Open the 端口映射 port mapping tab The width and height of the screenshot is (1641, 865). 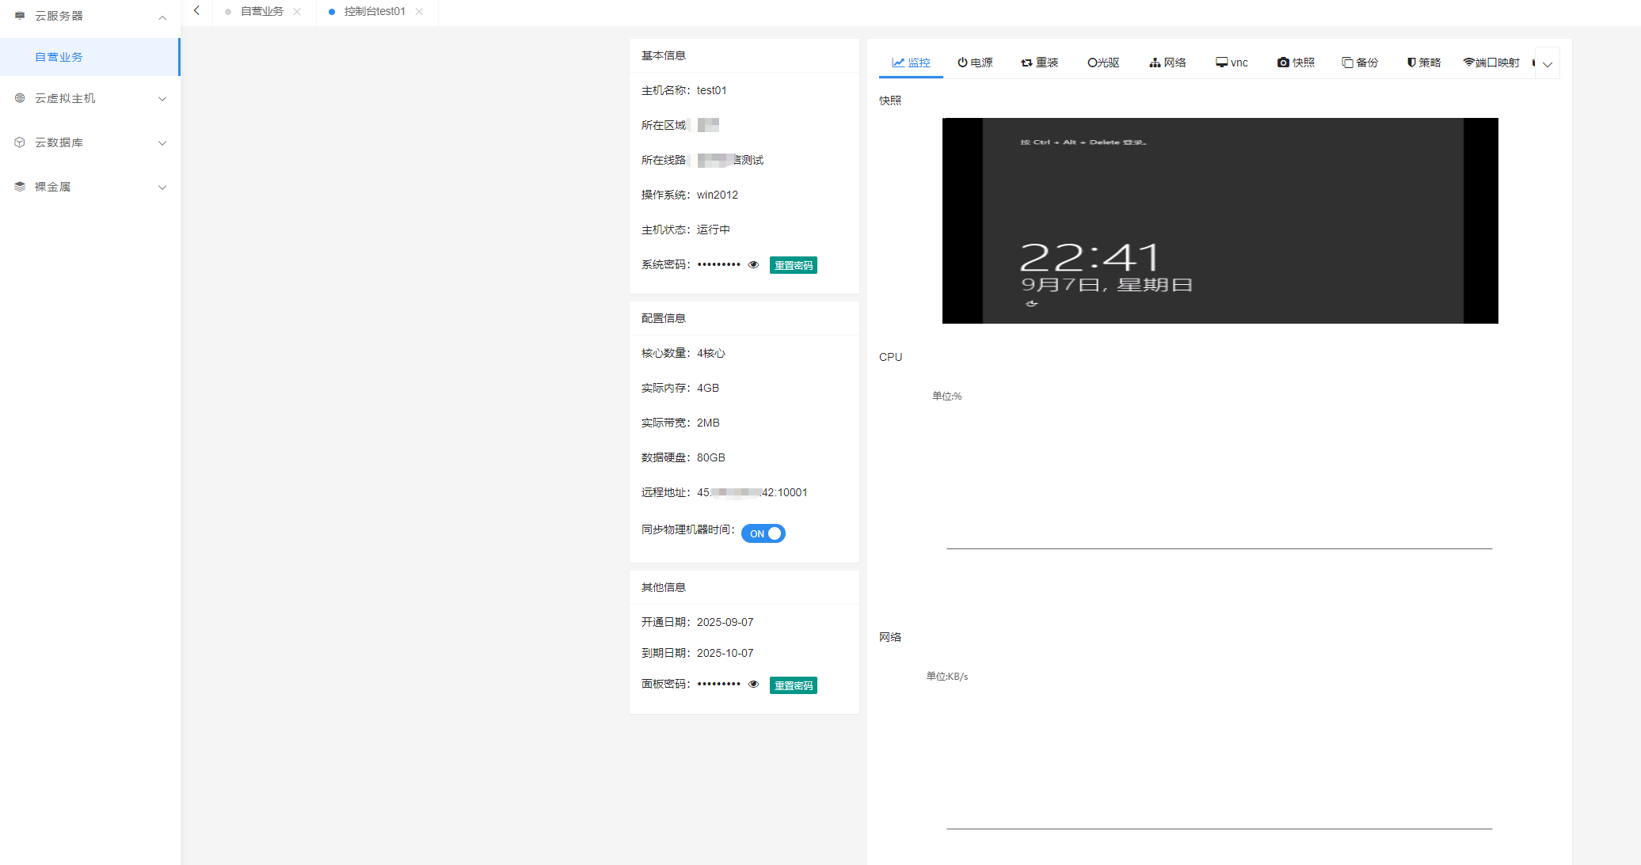[1491, 63]
